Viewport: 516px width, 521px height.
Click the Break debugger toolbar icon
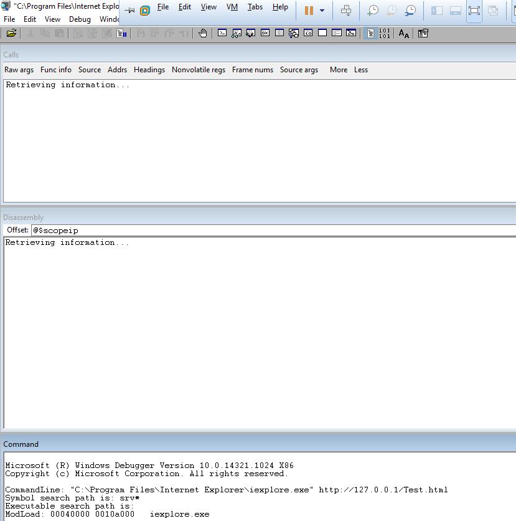tap(122, 33)
